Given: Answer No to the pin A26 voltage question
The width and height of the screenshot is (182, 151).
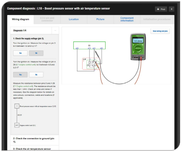Looking at the screenshot, I should (36, 75).
